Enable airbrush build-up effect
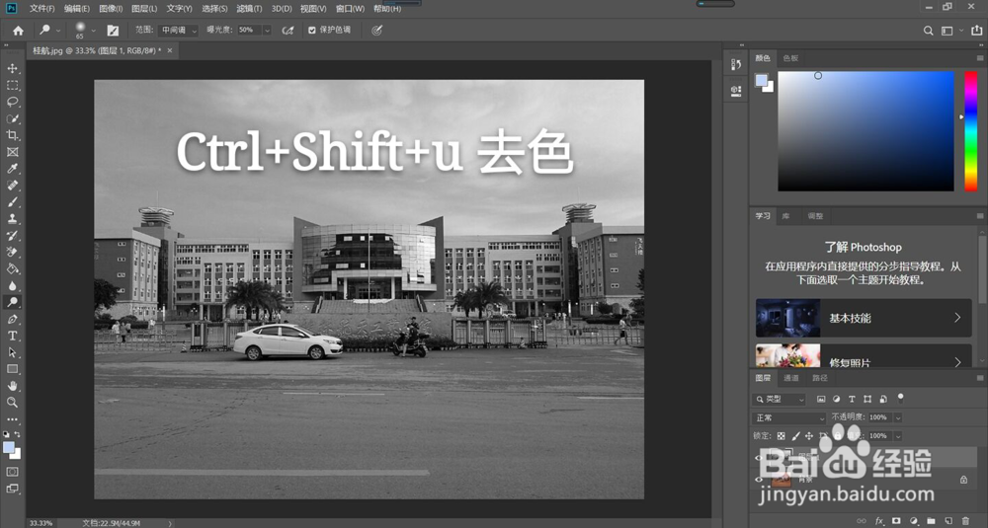The image size is (988, 528). point(288,31)
